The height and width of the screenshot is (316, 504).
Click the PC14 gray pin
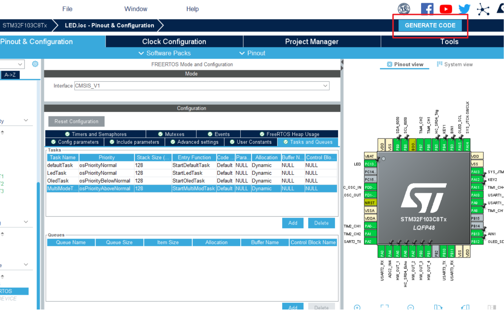pyautogui.click(x=370, y=172)
